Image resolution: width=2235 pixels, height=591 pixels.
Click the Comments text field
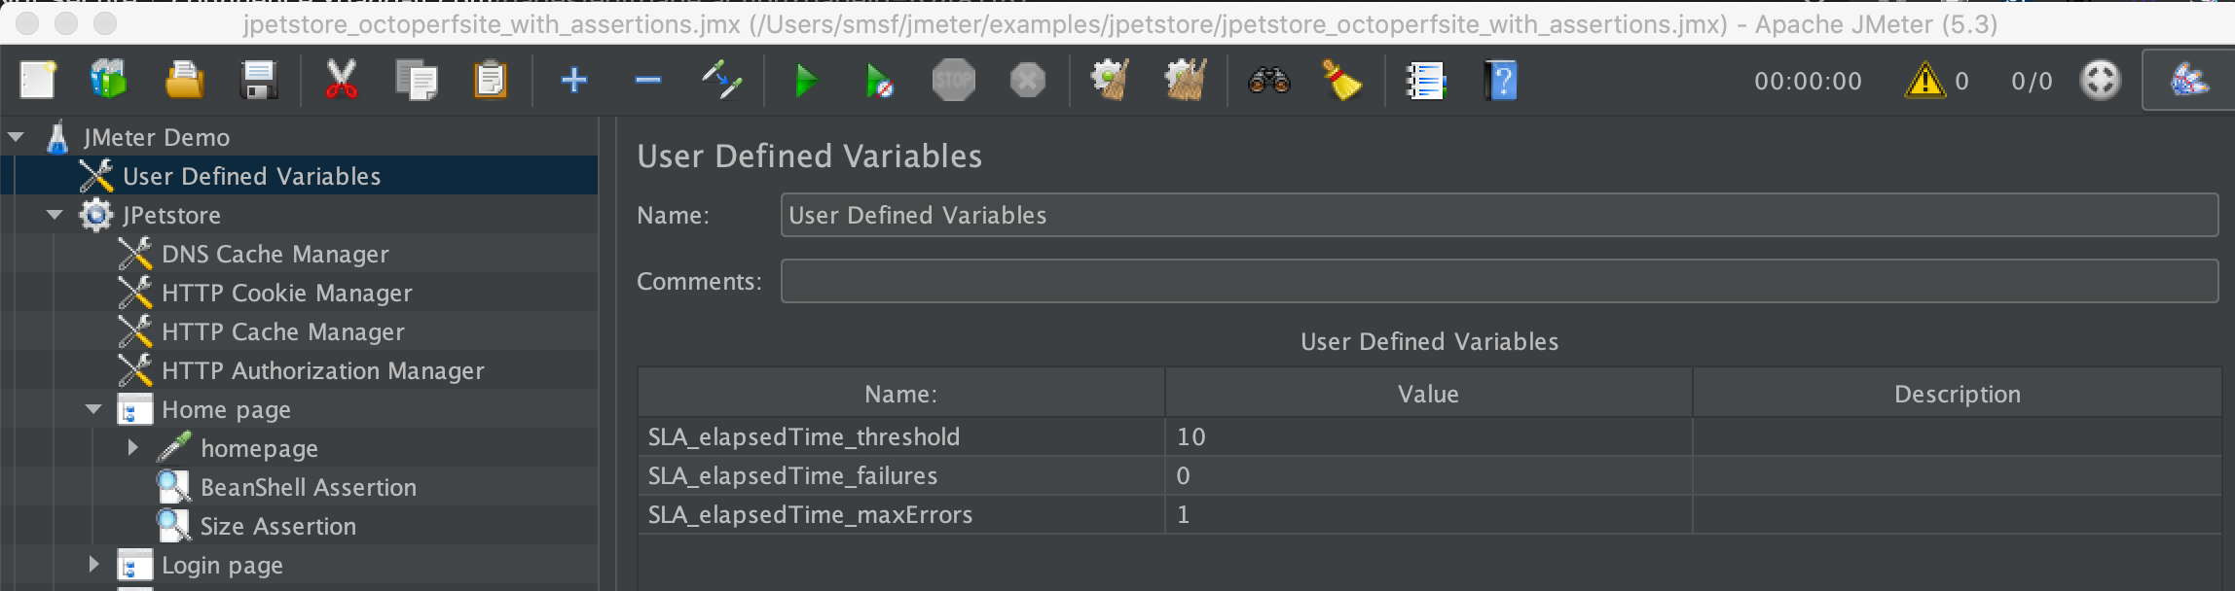tap(1499, 281)
